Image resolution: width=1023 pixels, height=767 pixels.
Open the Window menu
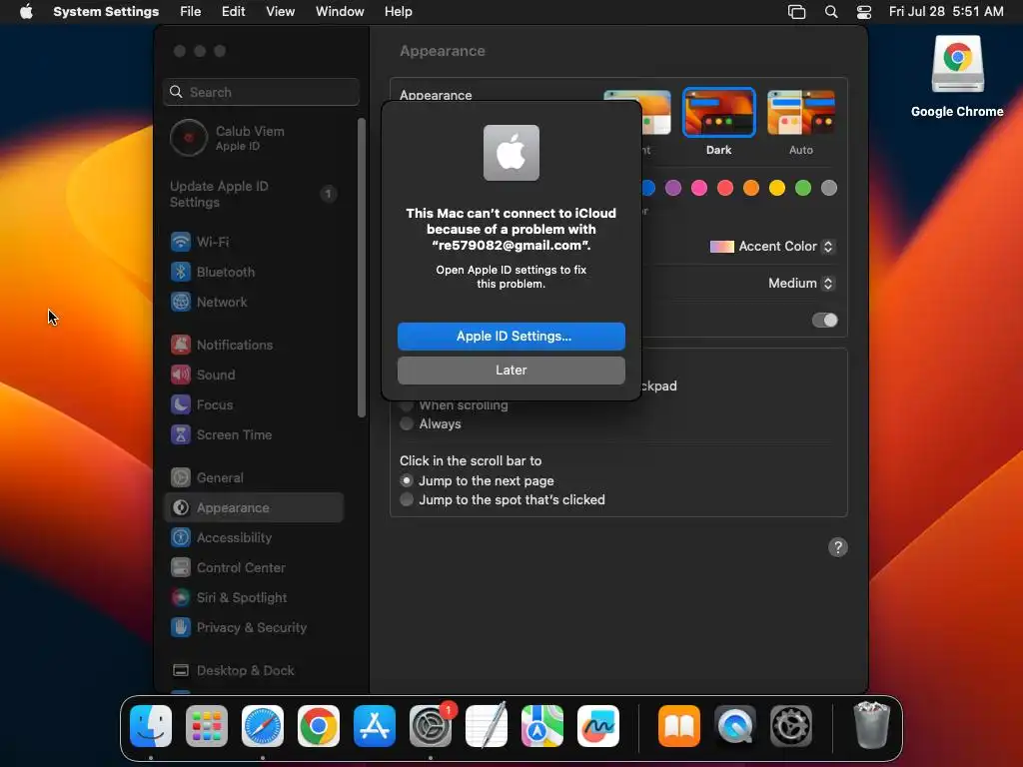[x=340, y=12]
